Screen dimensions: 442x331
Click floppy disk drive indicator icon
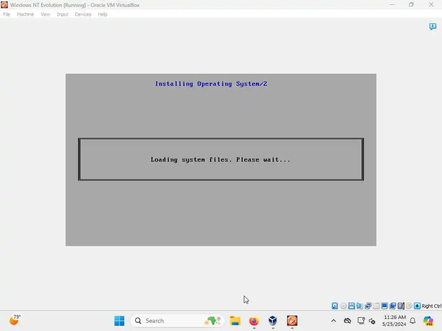pyautogui.click(x=351, y=306)
